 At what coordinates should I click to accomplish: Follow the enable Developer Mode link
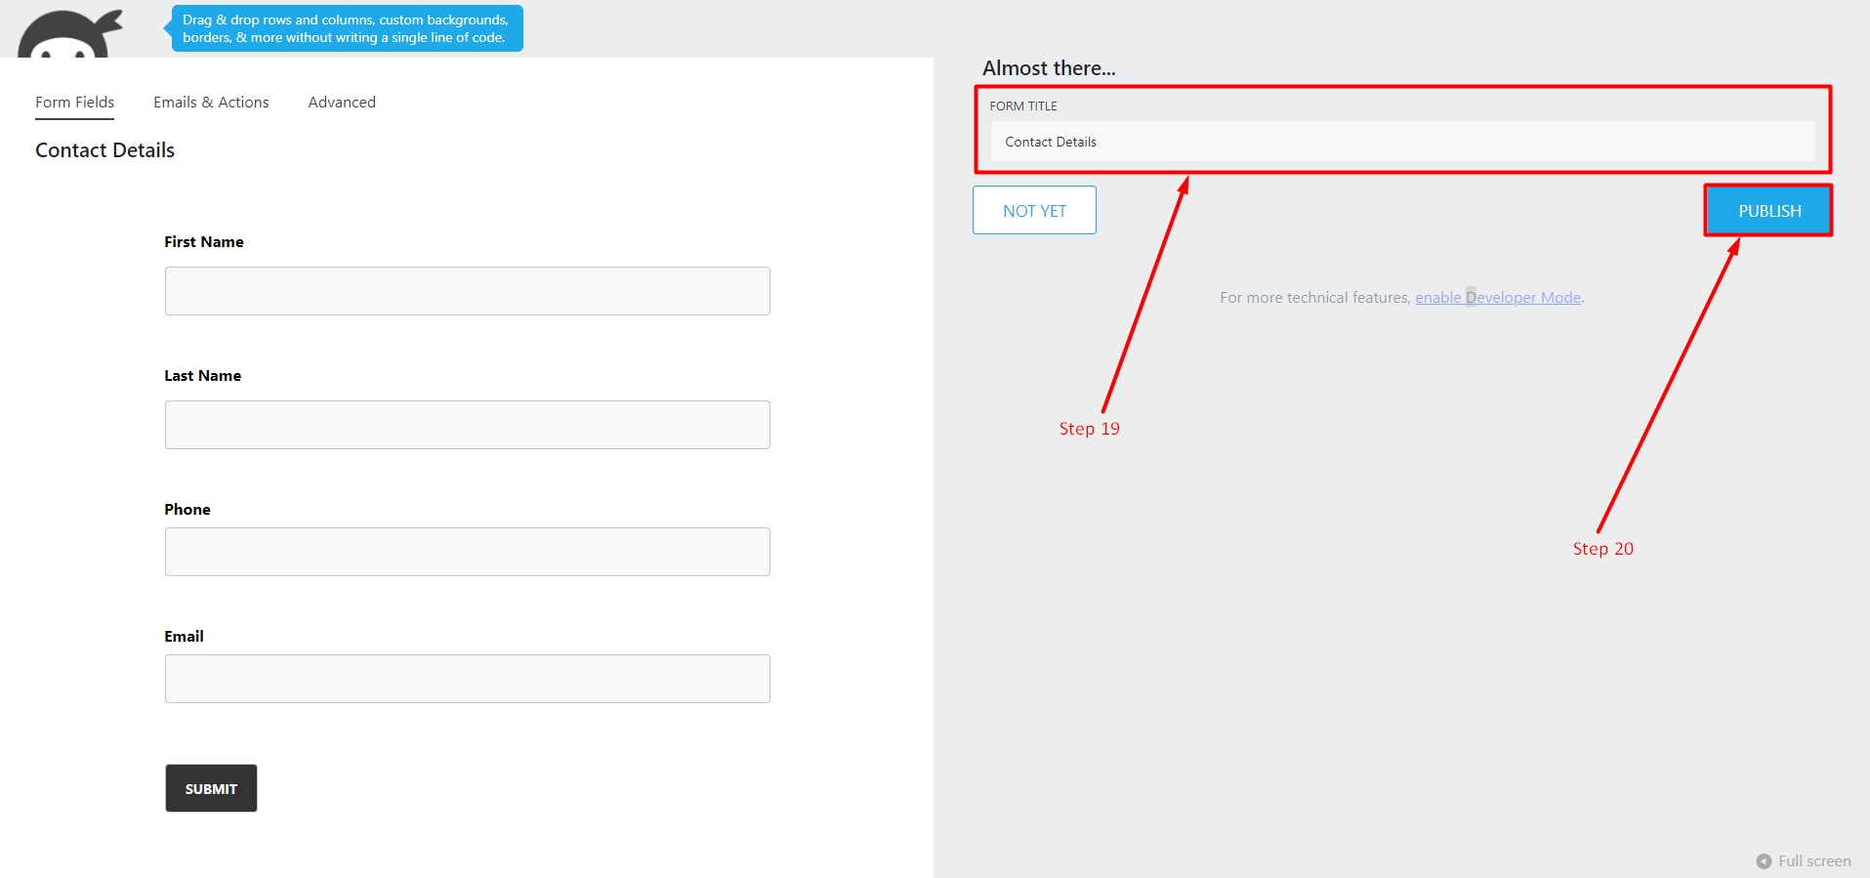pyautogui.click(x=1498, y=298)
